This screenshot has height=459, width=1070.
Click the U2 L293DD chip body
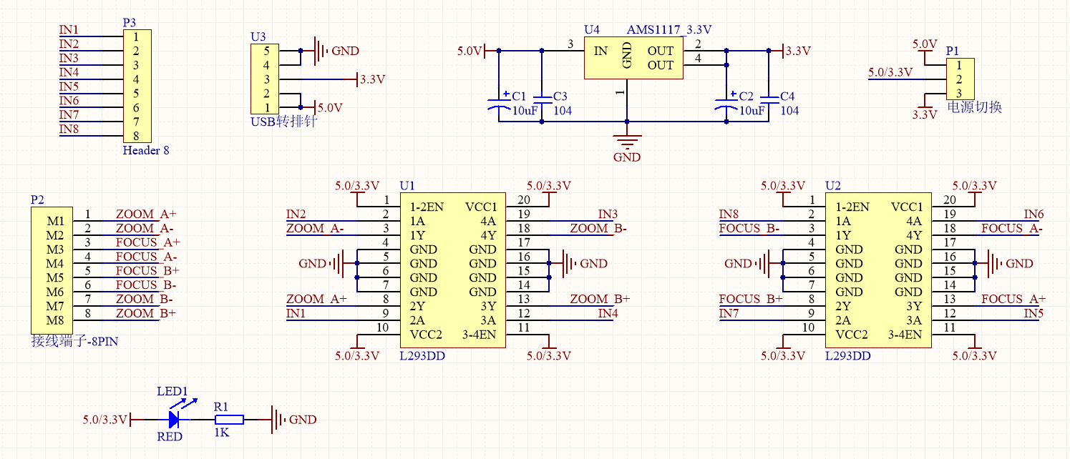coord(877,268)
